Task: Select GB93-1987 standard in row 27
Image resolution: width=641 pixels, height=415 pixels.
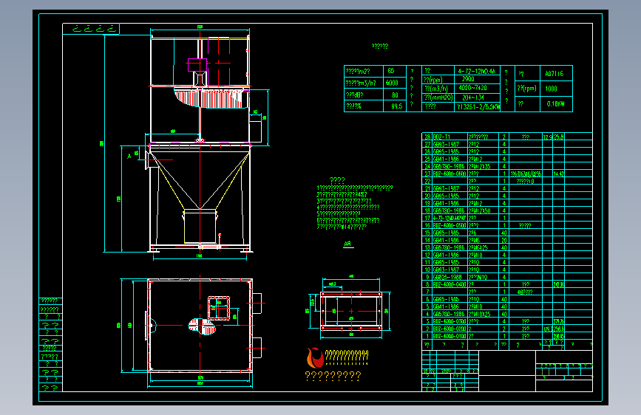Action: tap(446, 144)
